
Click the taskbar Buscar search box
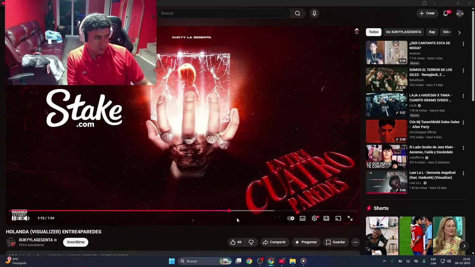click(205, 261)
